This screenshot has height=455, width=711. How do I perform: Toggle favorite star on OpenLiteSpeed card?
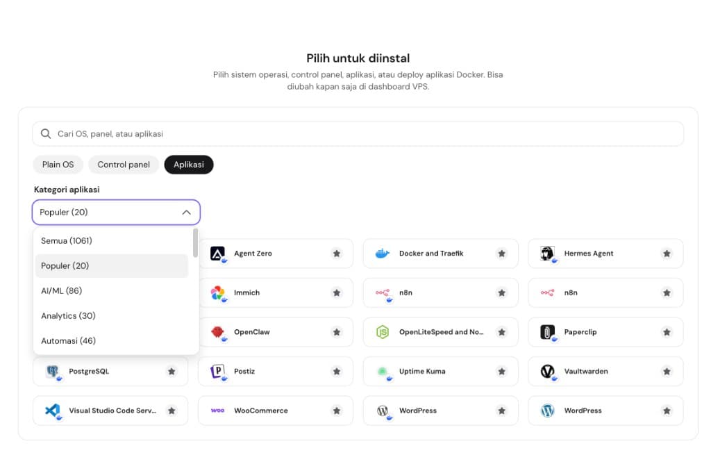click(x=501, y=332)
